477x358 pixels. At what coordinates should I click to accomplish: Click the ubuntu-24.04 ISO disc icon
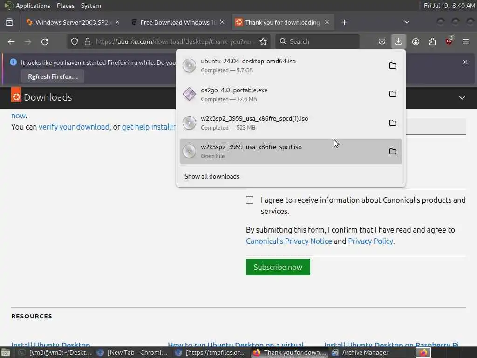point(189,65)
